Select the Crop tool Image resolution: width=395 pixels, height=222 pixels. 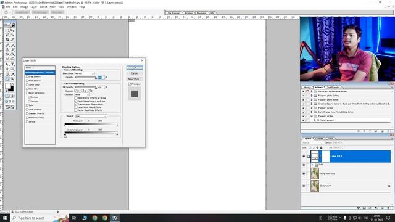(x=7, y=39)
